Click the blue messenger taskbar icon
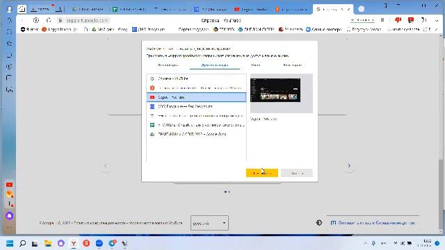The image size is (445, 250). pos(99,243)
